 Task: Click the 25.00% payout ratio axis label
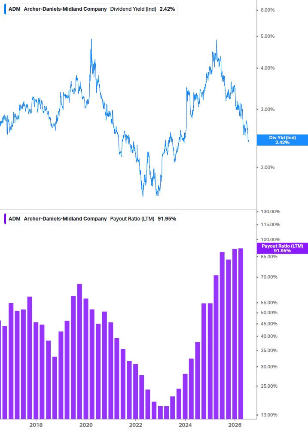click(269, 386)
